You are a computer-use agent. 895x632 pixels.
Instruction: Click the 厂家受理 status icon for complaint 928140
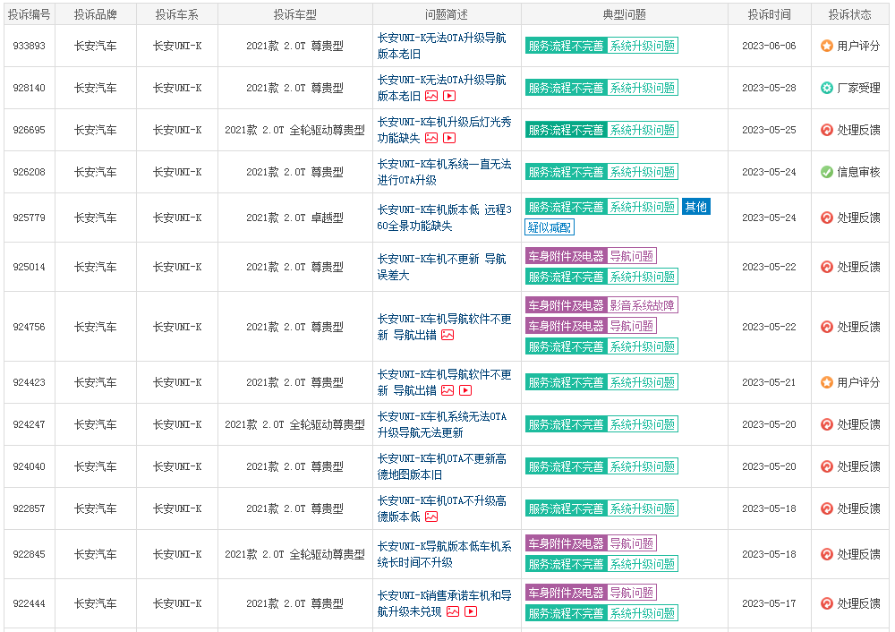click(826, 88)
